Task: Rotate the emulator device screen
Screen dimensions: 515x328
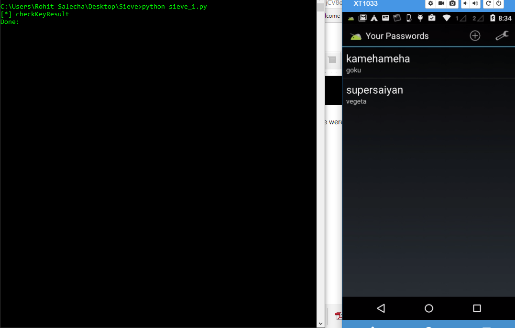Action: coord(488,4)
